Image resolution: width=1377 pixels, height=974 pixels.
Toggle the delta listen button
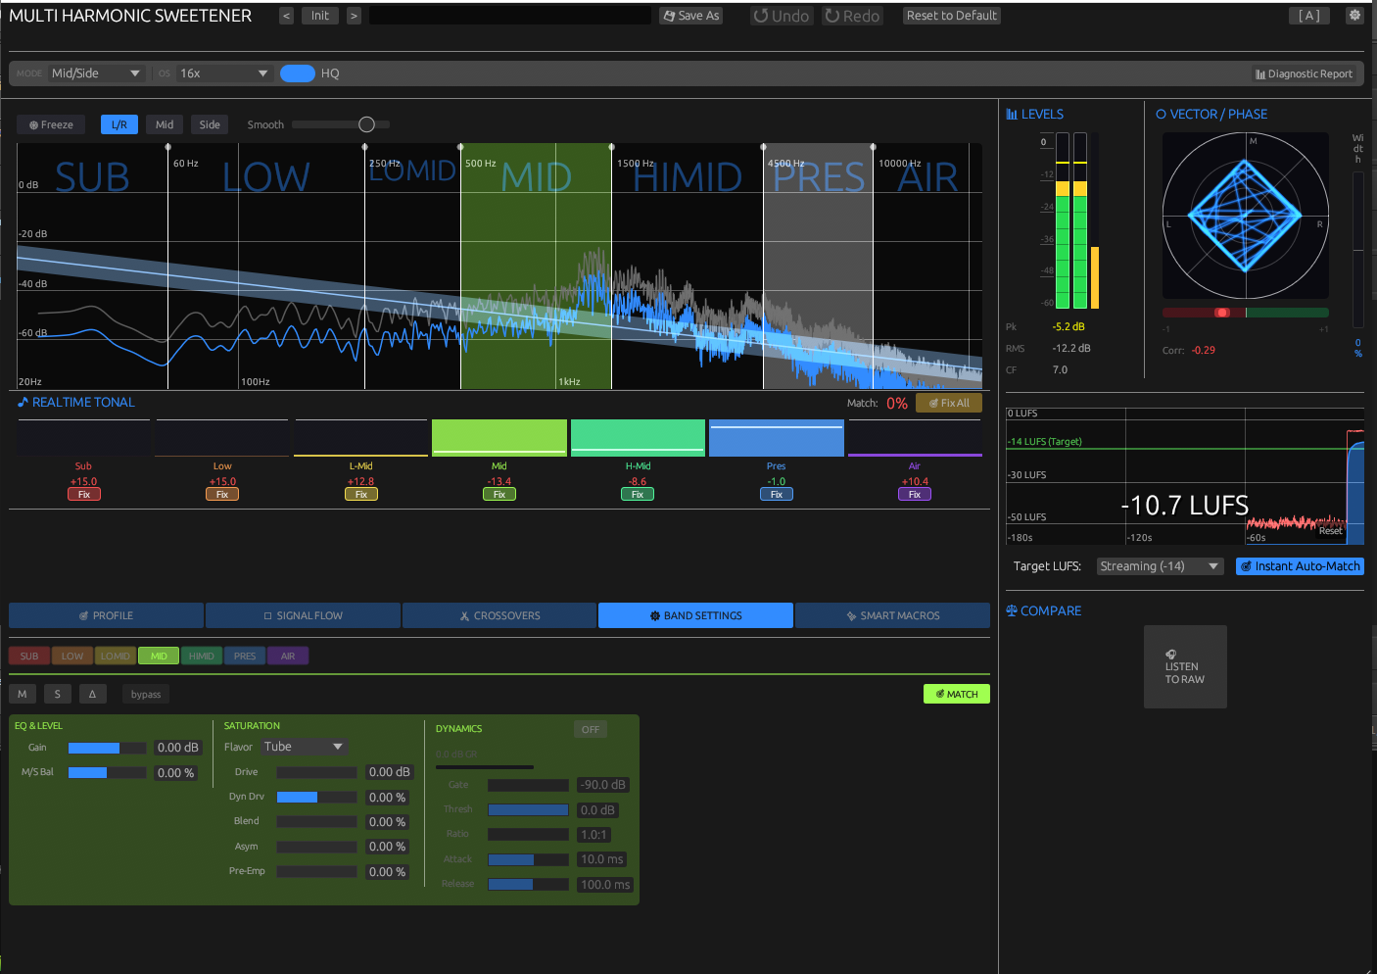pyautogui.click(x=93, y=694)
